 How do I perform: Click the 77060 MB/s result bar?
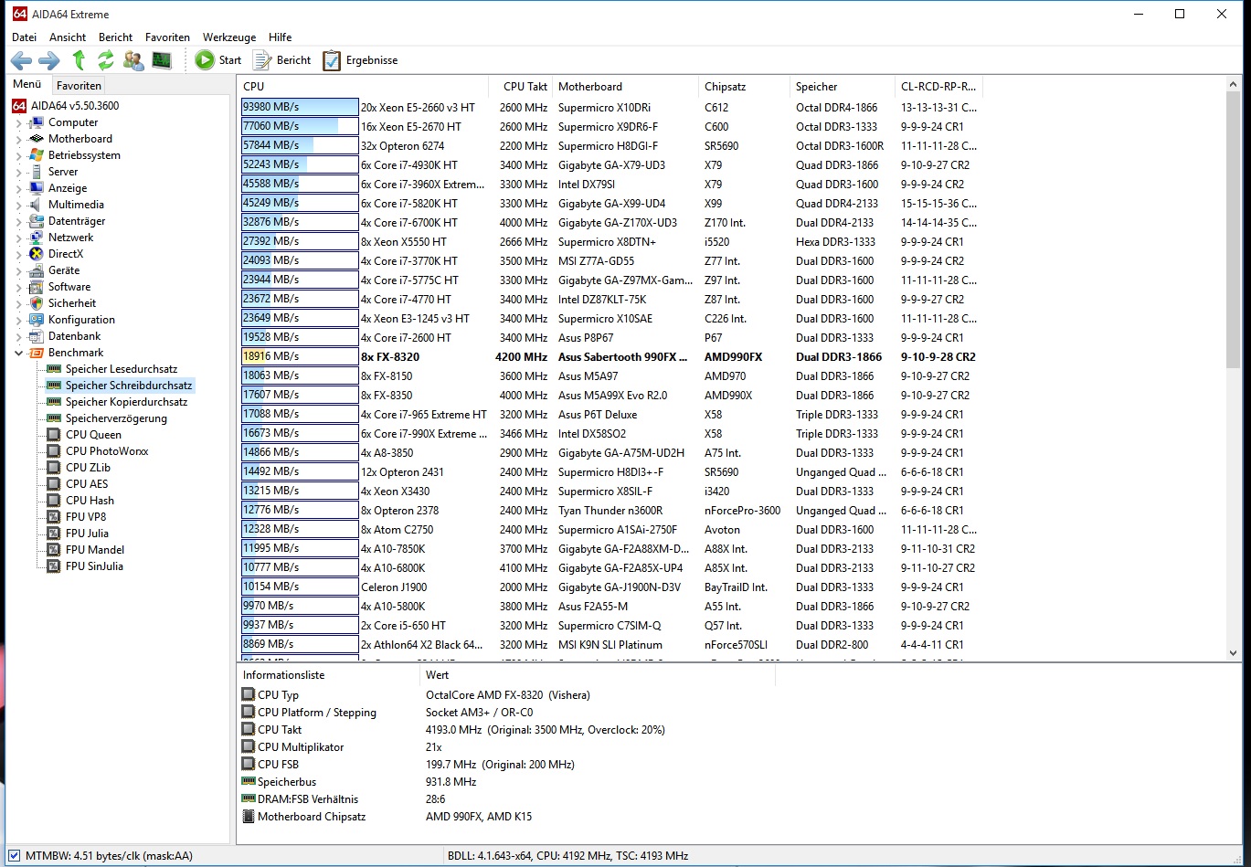tap(300, 126)
